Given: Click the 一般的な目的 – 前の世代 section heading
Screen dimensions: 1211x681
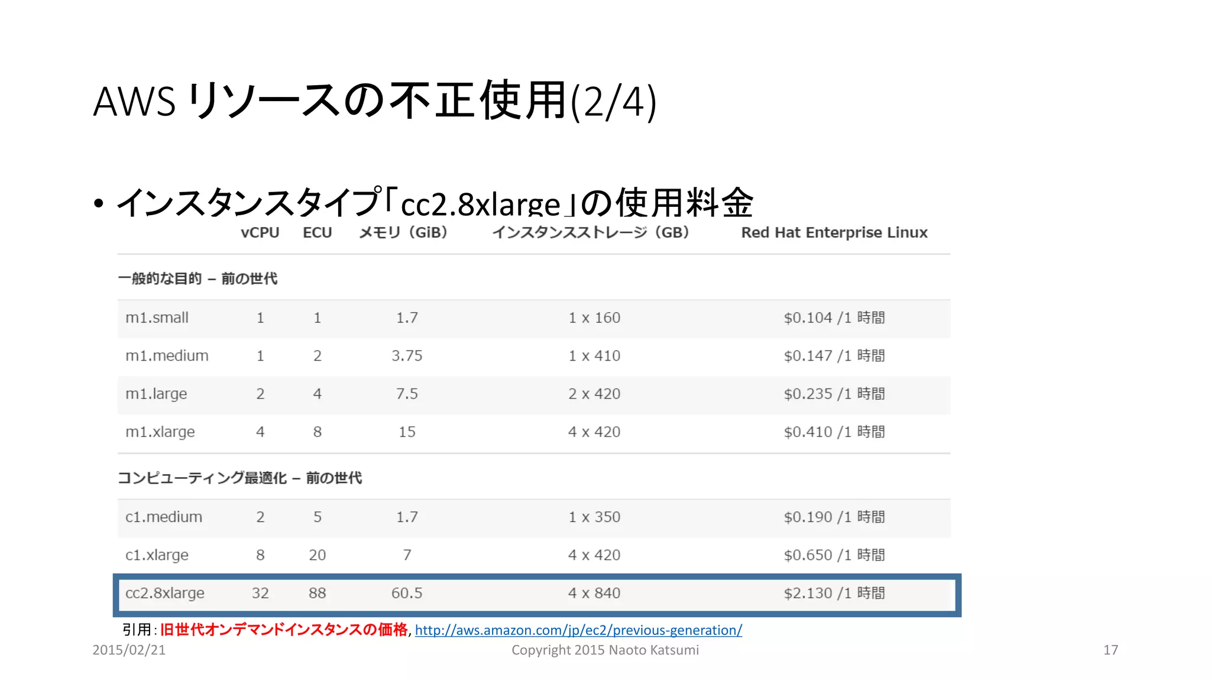Looking at the screenshot, I should pos(197,278).
